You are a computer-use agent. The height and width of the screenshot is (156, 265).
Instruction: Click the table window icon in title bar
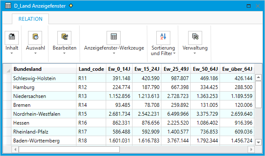(8, 6)
